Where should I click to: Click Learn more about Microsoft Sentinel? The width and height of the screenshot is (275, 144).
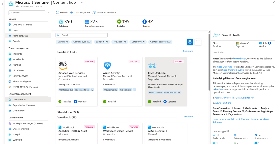point(231,120)
